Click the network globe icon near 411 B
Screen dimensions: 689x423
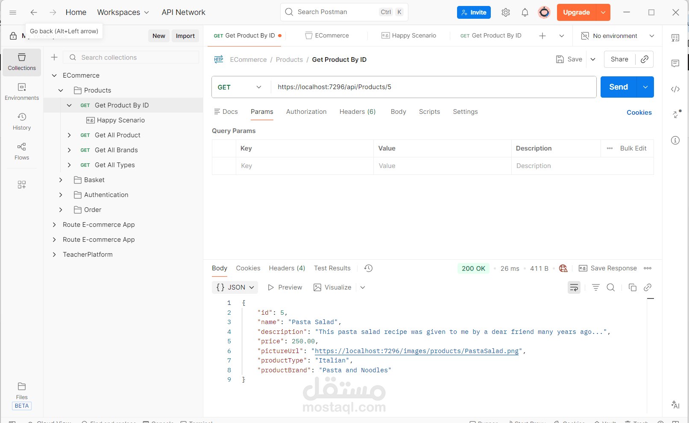point(563,268)
